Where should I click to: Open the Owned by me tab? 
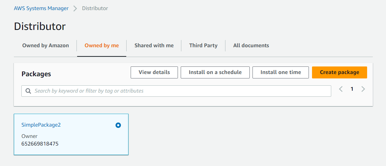pyautogui.click(x=102, y=45)
